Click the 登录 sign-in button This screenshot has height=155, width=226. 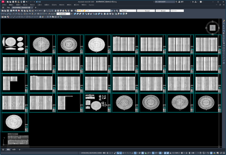pyautogui.click(x=181, y=2)
